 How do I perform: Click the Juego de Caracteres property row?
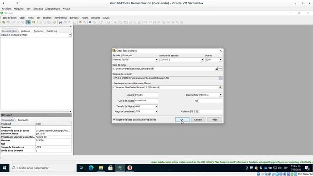[36, 147]
